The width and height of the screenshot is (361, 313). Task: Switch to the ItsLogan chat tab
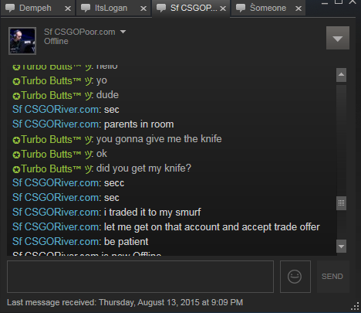coord(111,8)
